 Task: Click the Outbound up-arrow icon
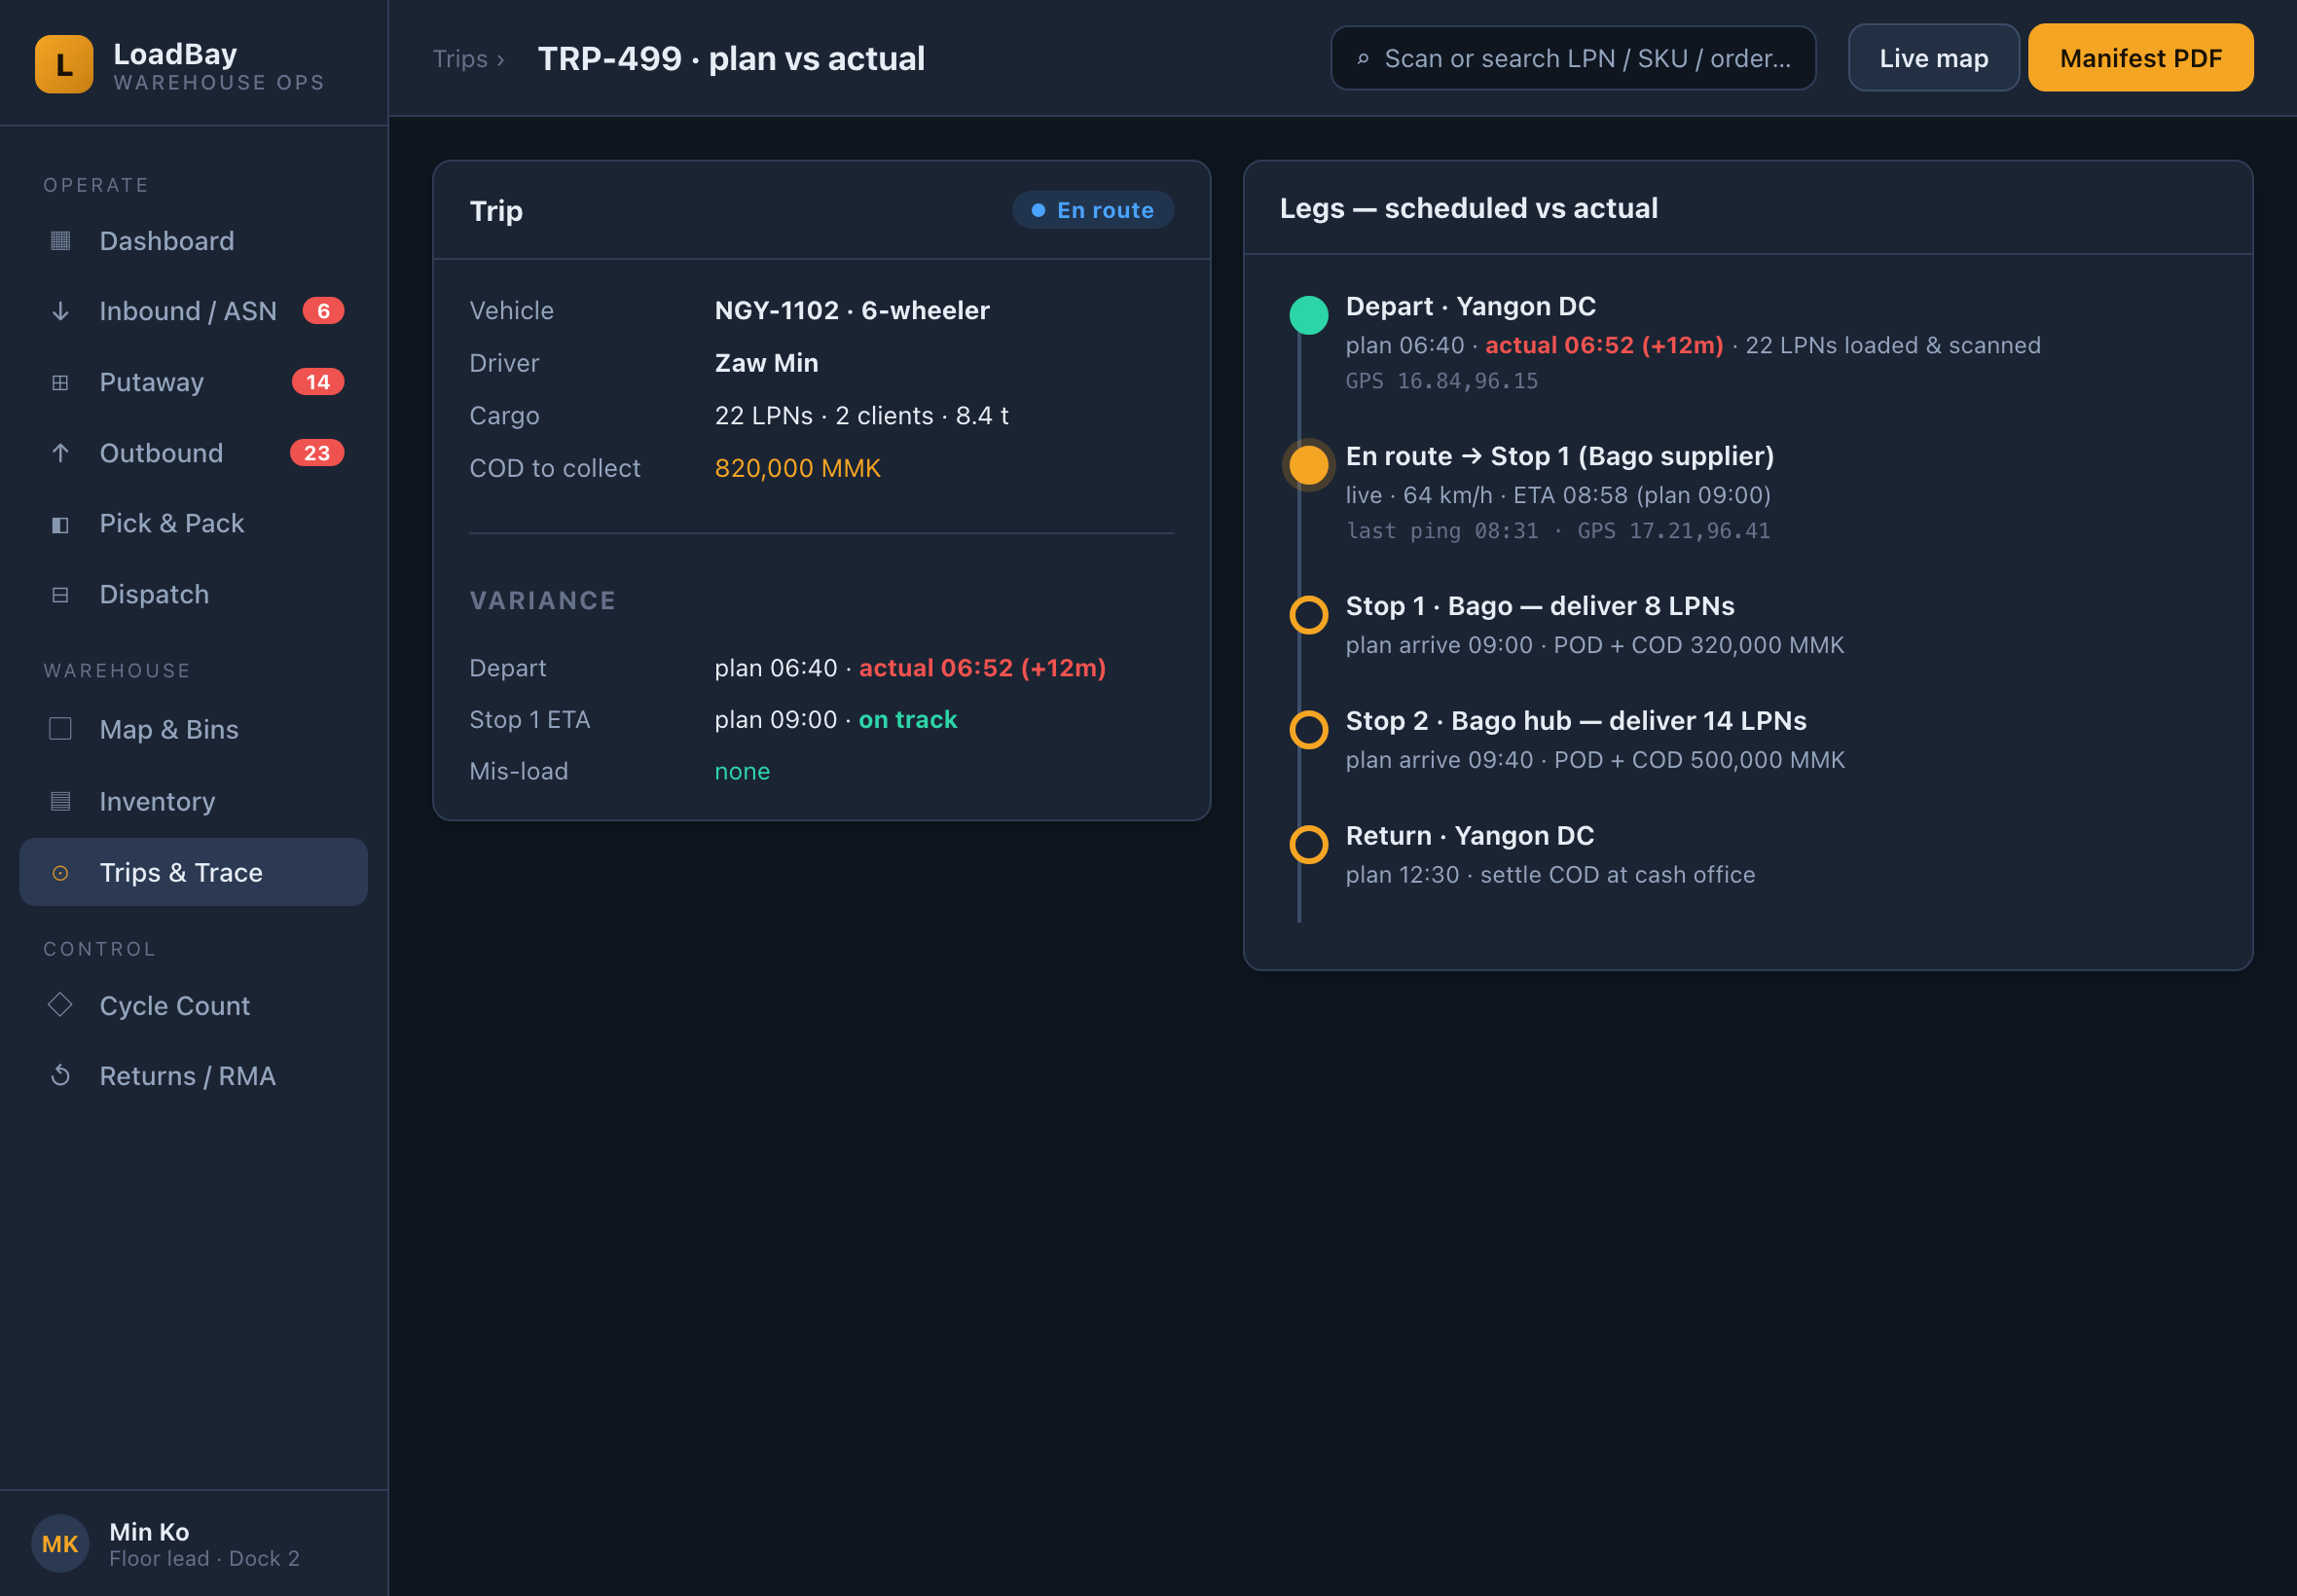coord(60,453)
